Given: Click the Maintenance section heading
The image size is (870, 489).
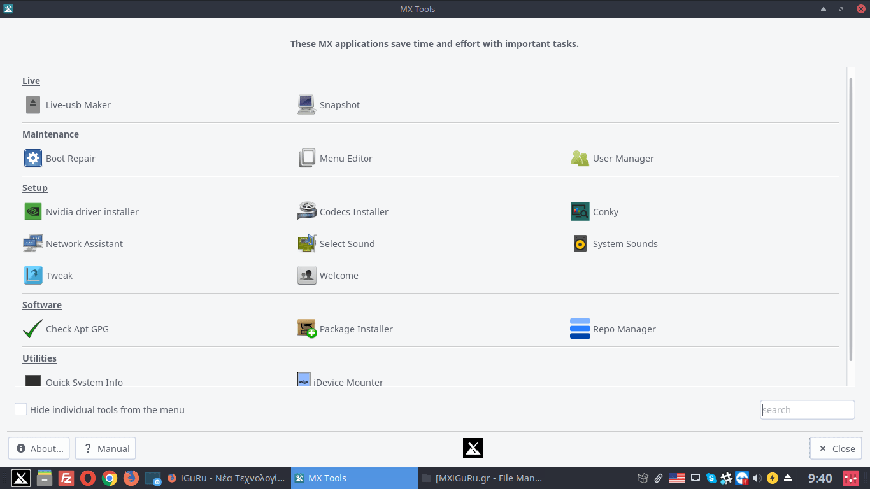Looking at the screenshot, I should pyautogui.click(x=51, y=134).
